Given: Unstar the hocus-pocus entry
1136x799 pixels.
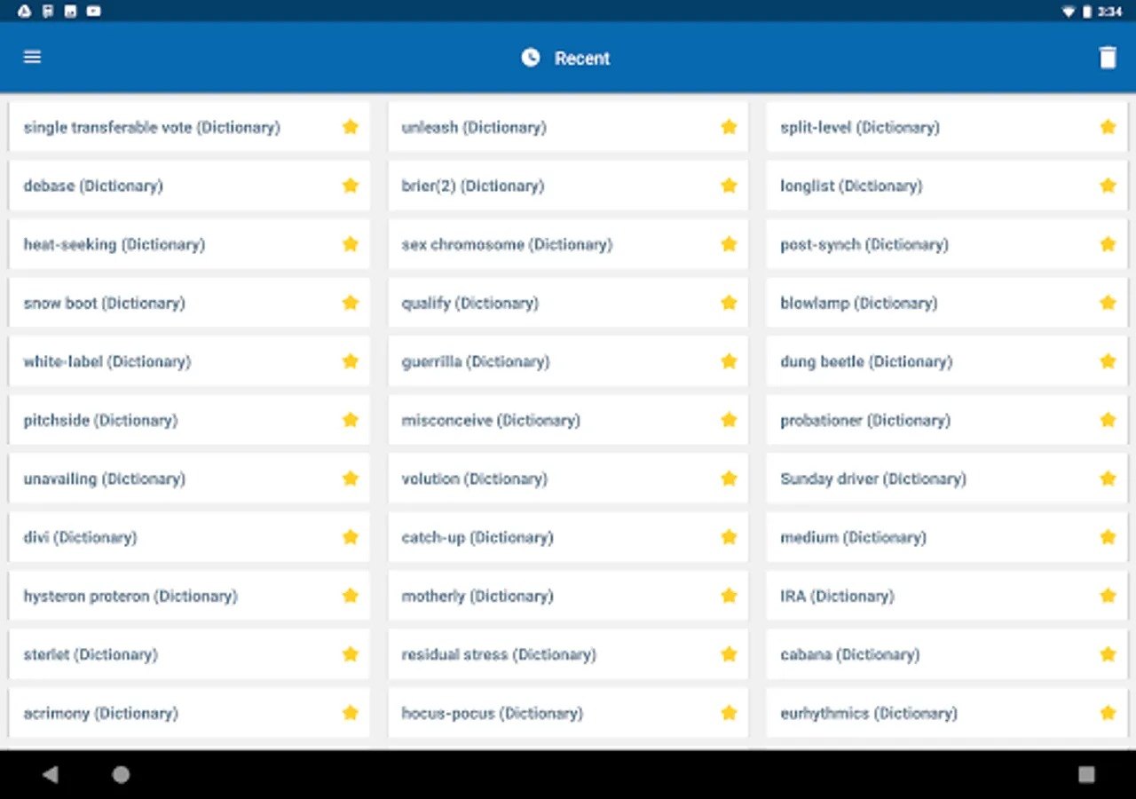Looking at the screenshot, I should pos(729,713).
